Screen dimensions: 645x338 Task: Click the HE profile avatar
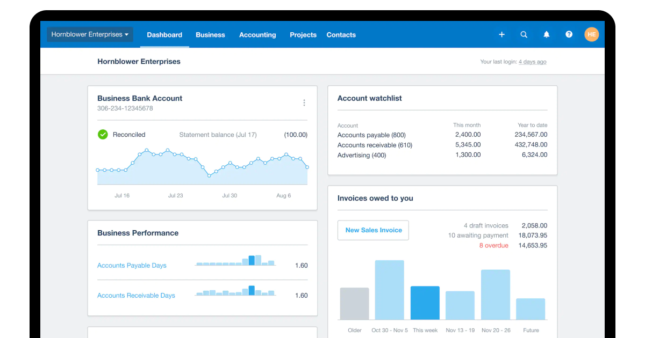pos(591,34)
